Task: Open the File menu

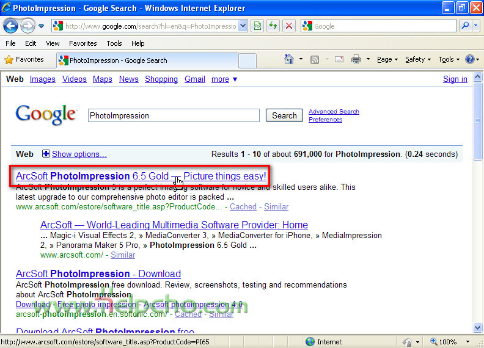Action: 10,43
